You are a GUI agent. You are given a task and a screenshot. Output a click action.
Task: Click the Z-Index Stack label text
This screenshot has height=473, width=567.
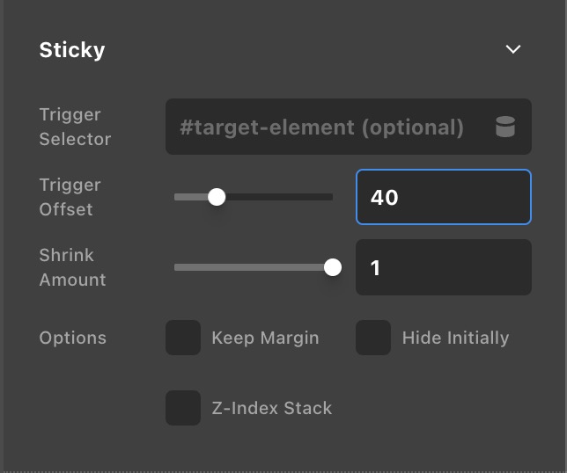(271, 408)
